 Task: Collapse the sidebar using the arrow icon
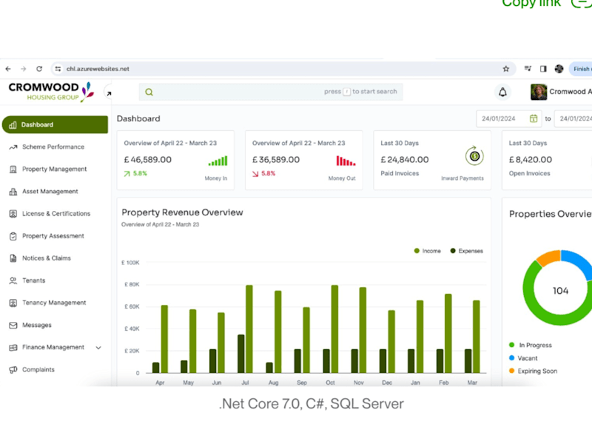click(x=109, y=93)
